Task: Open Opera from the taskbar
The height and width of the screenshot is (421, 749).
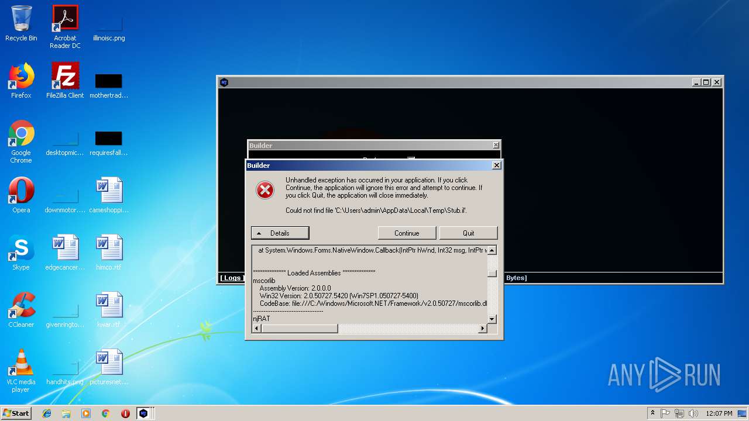Action: click(x=125, y=413)
